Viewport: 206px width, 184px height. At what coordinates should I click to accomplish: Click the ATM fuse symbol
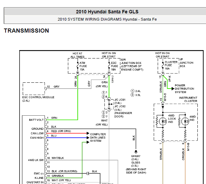pos(78,66)
